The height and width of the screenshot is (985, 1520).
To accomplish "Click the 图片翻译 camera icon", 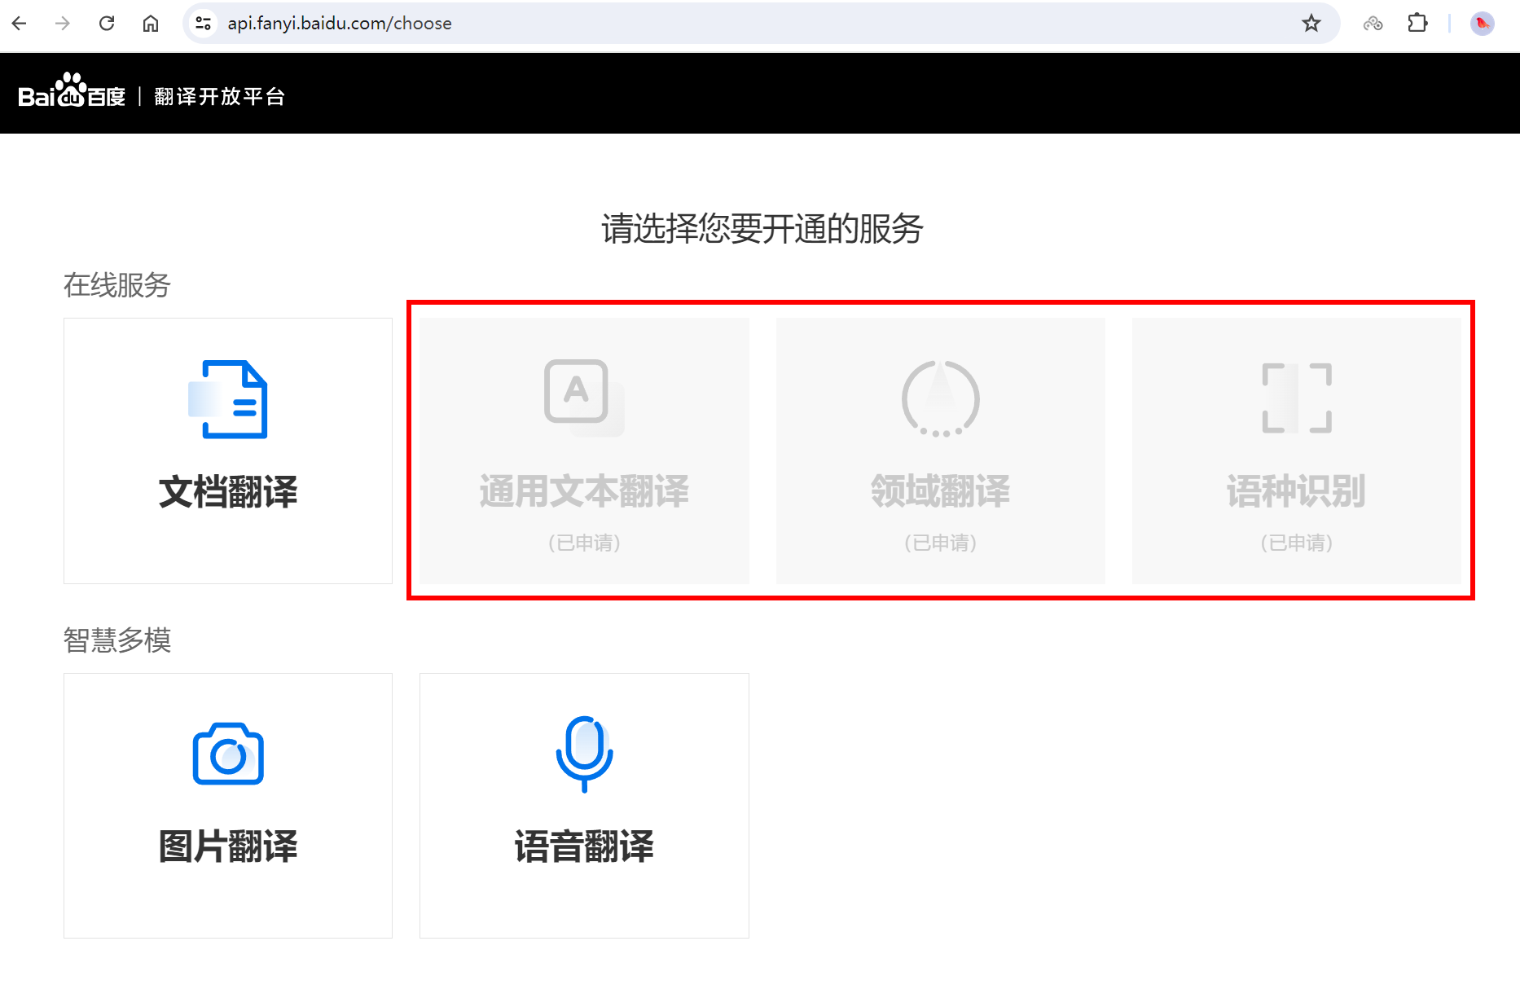I will coord(228,754).
